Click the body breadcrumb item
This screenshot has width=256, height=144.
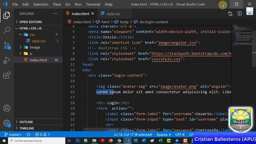(121, 22)
